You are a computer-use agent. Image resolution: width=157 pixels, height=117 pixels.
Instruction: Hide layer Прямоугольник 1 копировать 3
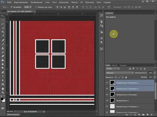(107, 107)
